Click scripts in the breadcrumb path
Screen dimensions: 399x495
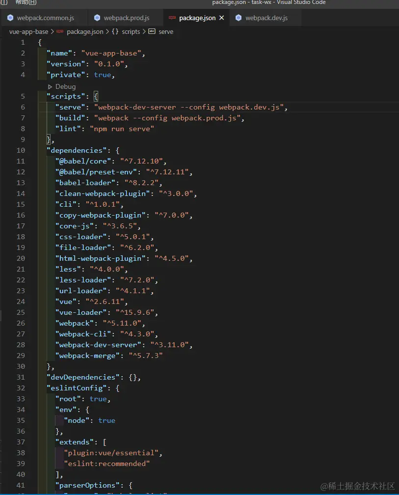click(x=131, y=31)
